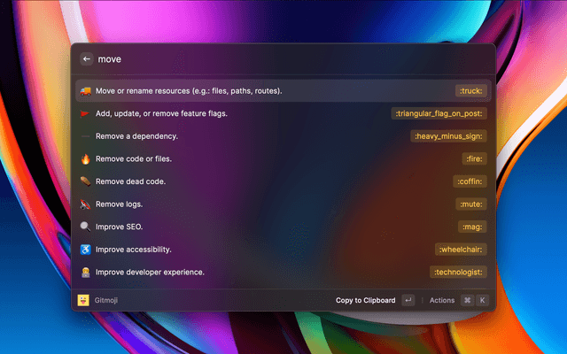Click the :truck: code tag

[x=470, y=90]
